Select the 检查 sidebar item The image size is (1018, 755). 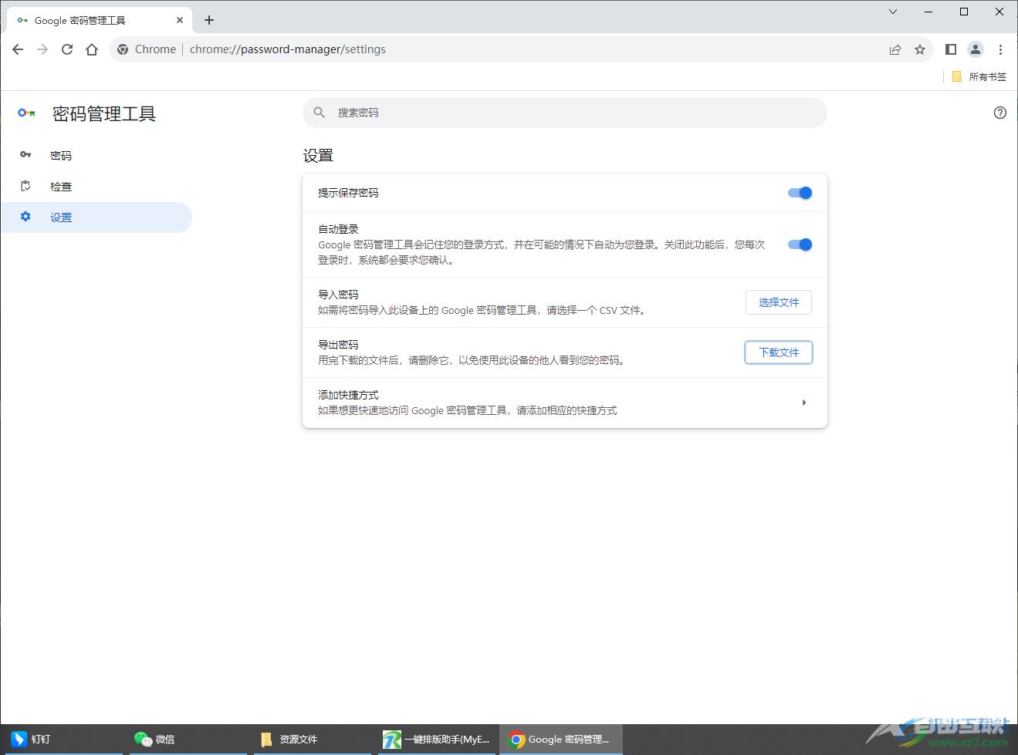pyautogui.click(x=96, y=187)
